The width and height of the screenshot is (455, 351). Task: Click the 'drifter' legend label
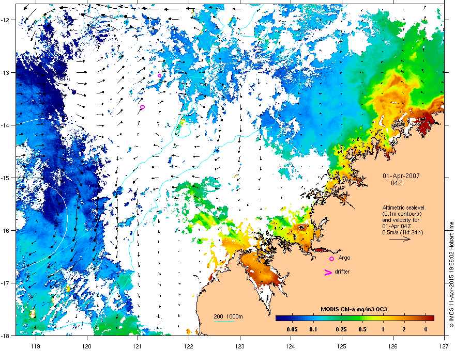pos(342,272)
